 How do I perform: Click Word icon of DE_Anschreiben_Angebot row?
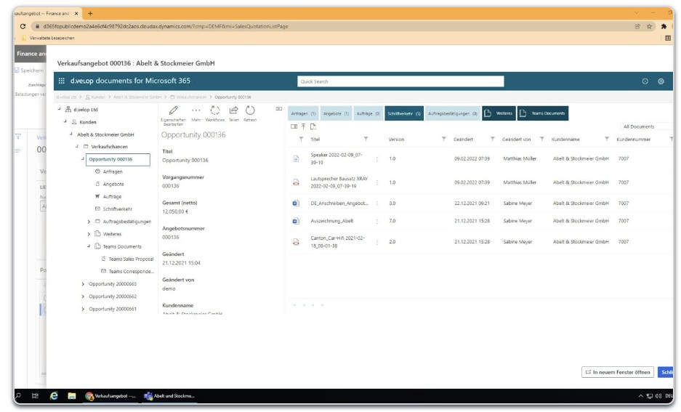pos(296,203)
